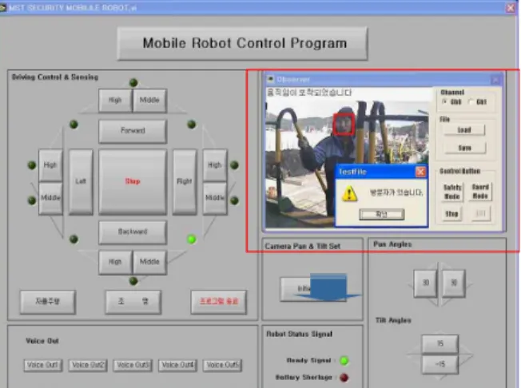Click High speed next to the Left button

50,165
